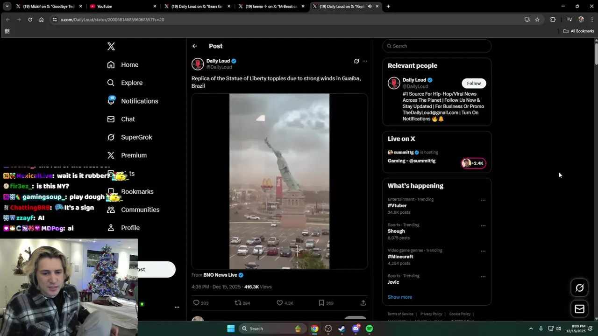Open the Cookie Policy link

pos(460,314)
